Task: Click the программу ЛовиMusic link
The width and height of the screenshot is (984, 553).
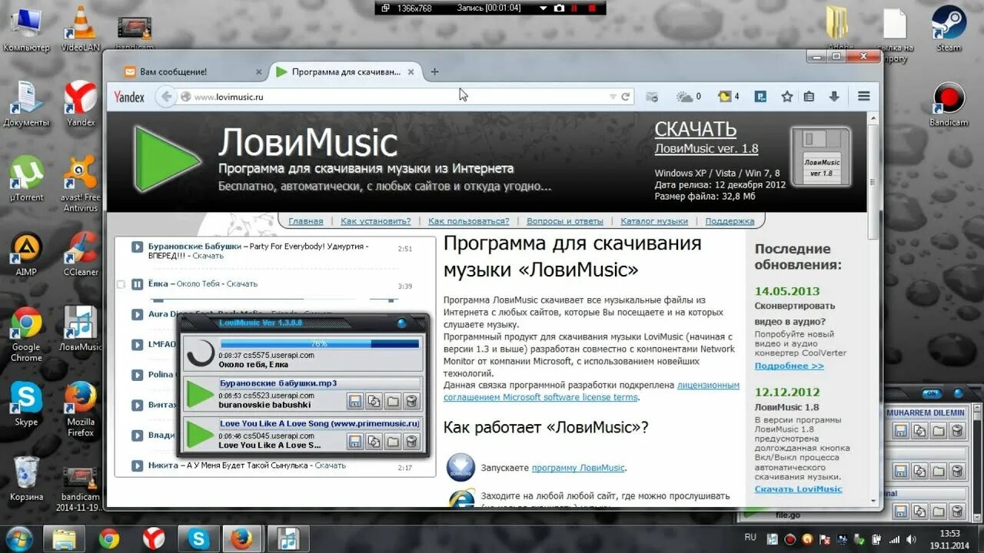Action: (578, 468)
